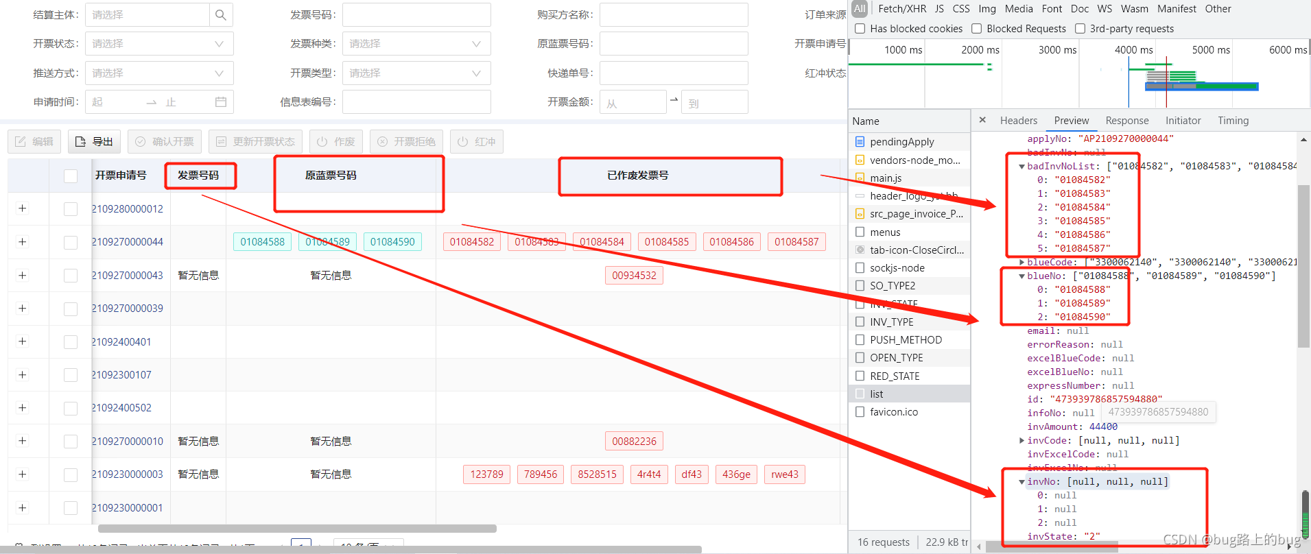The image size is (1311, 554).
Task: Expand row 2109270000010 with plus
Action: 23,441
